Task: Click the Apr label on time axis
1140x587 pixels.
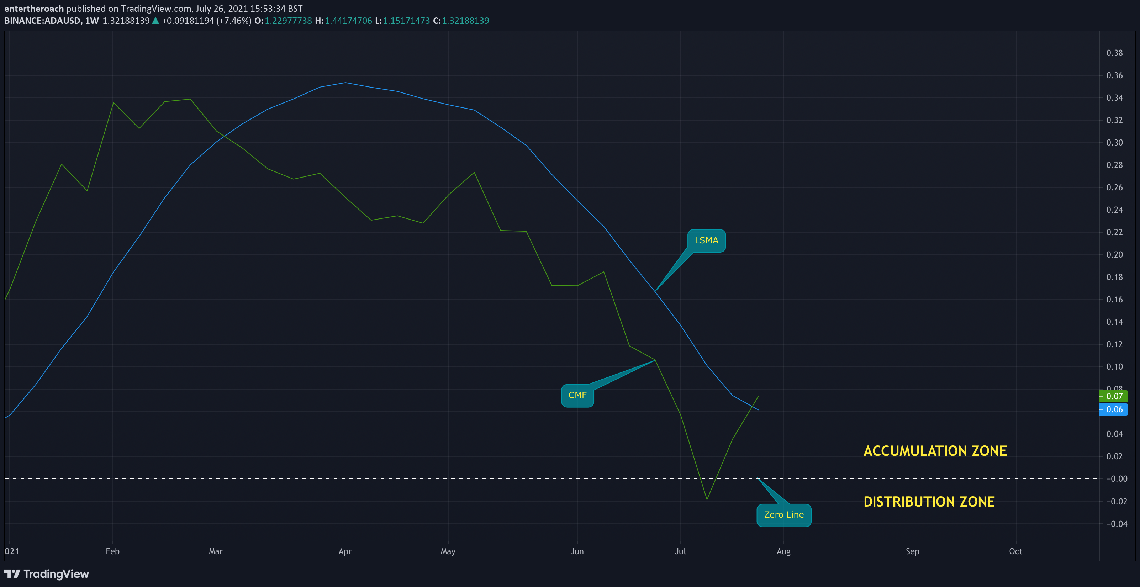Action: 345,551
